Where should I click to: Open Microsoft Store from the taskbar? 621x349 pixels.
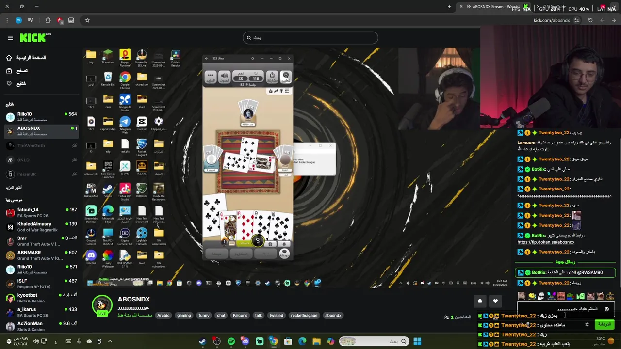[x=288, y=341]
